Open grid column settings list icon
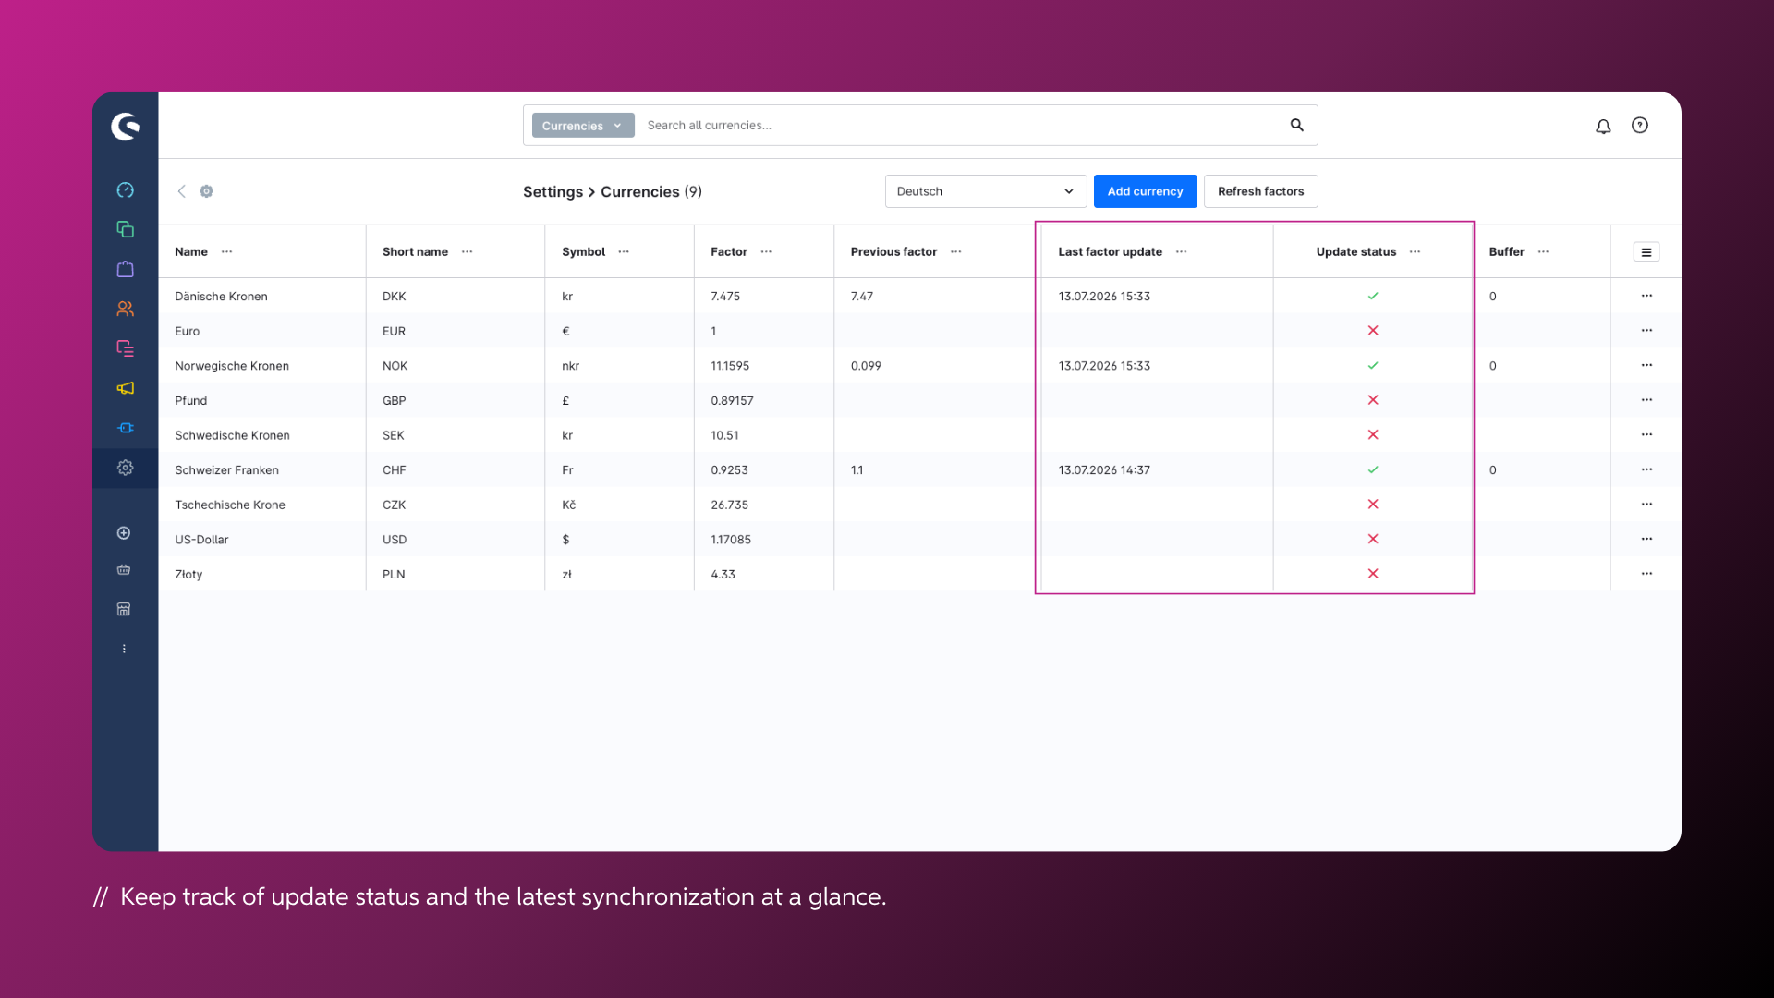 coord(1646,252)
